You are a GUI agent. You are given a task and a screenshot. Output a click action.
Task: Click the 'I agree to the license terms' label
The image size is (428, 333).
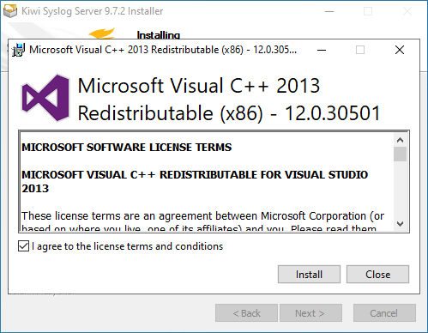tap(127, 246)
